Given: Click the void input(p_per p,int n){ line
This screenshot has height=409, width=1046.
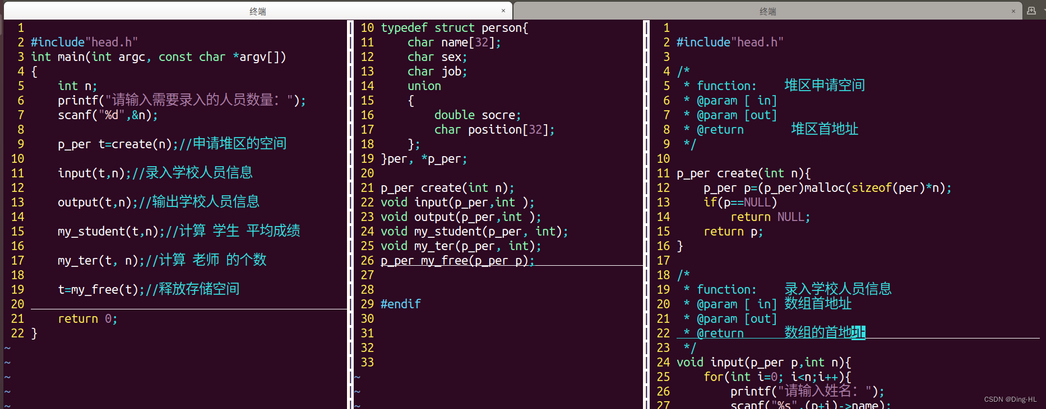Looking at the screenshot, I should [x=763, y=362].
